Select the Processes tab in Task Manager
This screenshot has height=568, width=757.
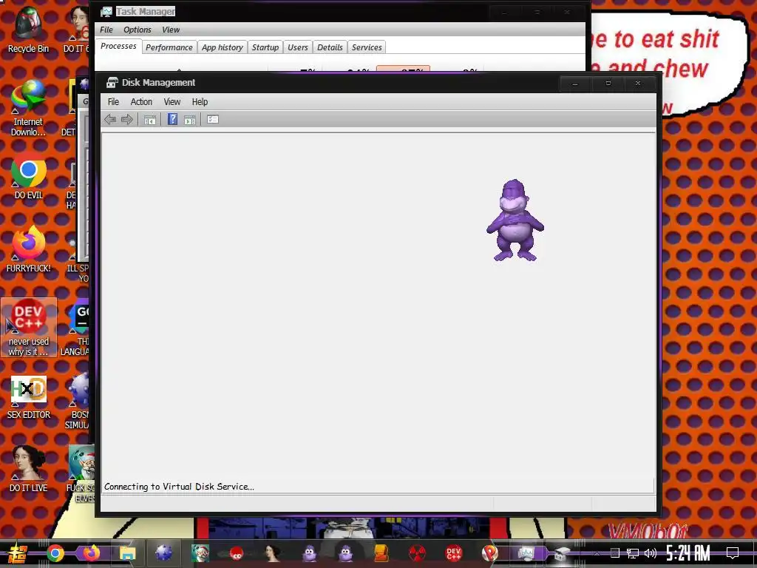(x=118, y=47)
